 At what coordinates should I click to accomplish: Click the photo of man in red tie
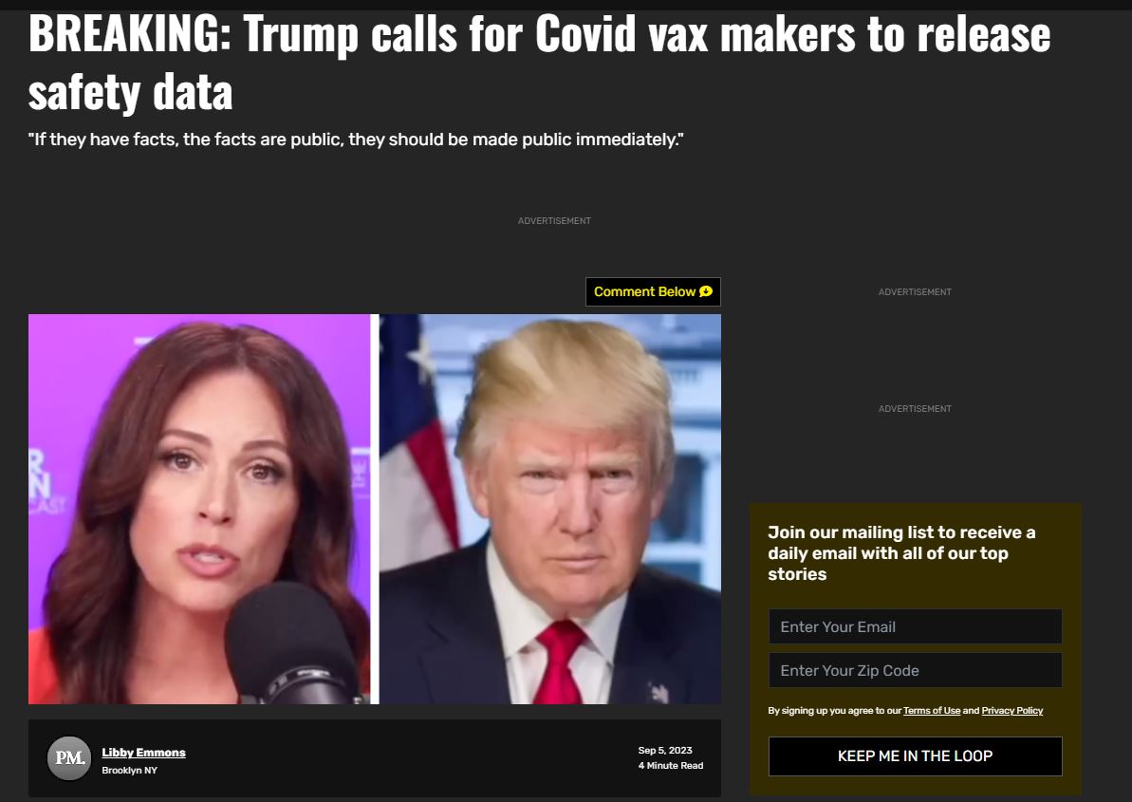(x=550, y=509)
